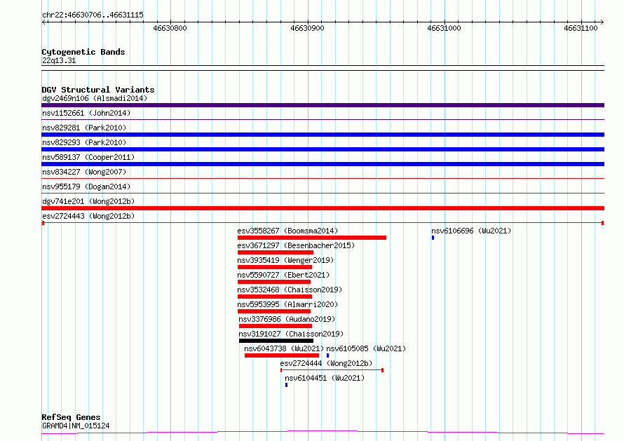The width and height of the screenshot is (624, 441).
Task: Click the red bar under nsv3532468
Action: [x=275, y=297]
